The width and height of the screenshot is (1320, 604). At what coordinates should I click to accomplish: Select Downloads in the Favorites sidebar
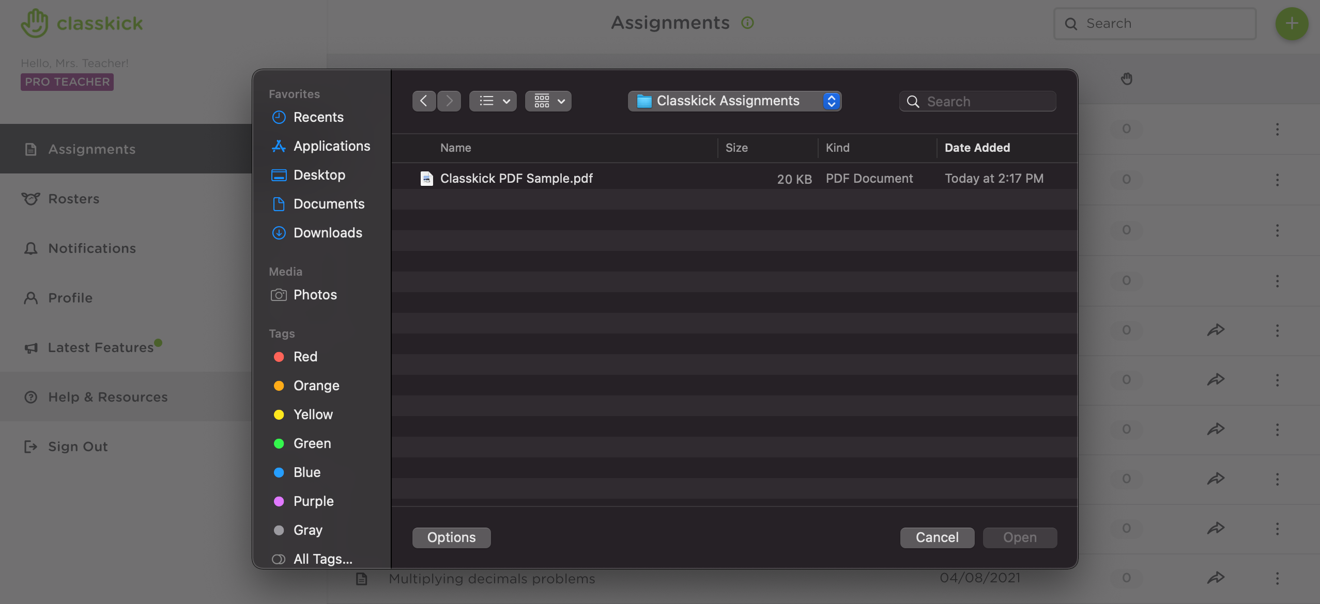pyautogui.click(x=328, y=233)
